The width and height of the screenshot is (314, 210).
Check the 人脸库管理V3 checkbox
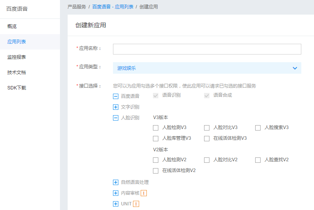[x=156, y=139]
